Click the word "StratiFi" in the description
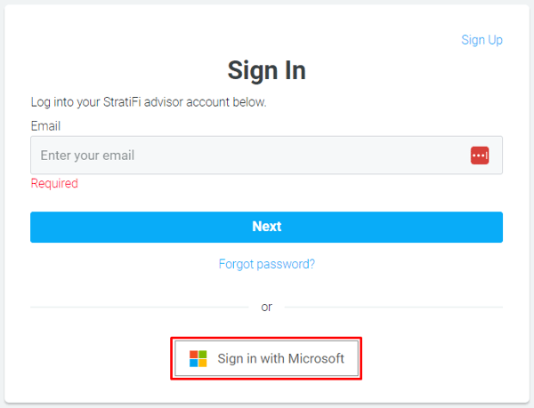534x408 pixels. [124, 101]
